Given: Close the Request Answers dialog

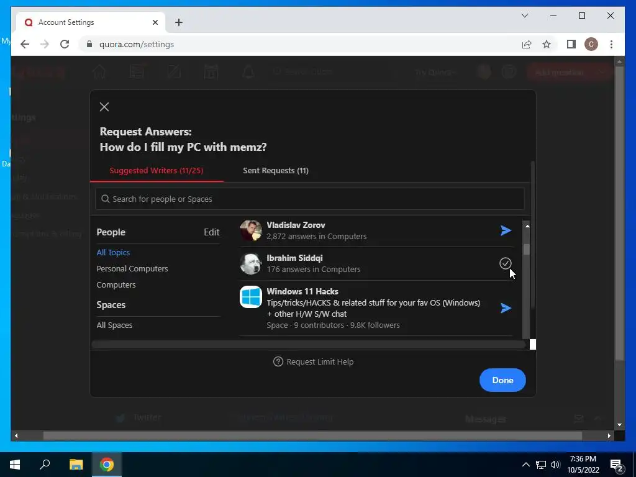Looking at the screenshot, I should [104, 107].
